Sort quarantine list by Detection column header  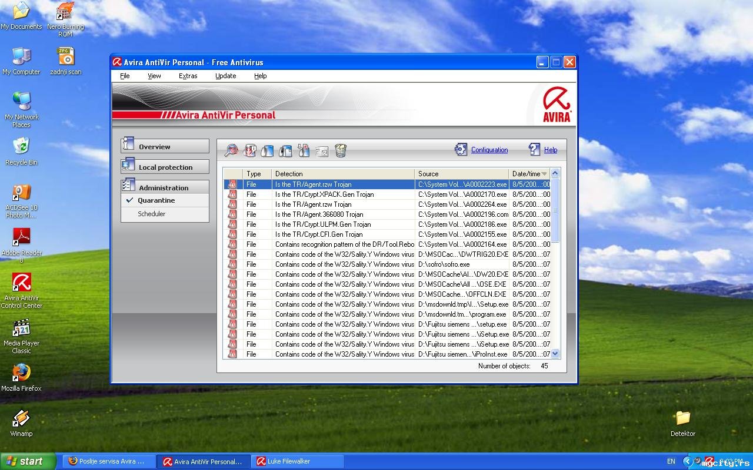coord(343,174)
